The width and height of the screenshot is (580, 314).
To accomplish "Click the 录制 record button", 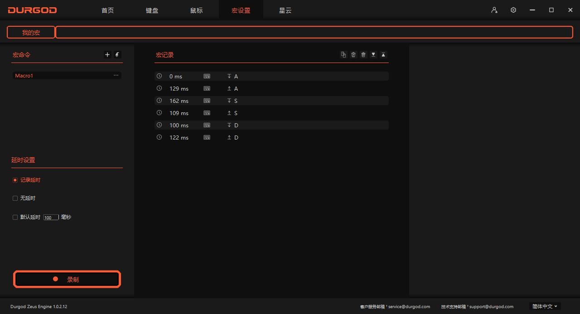I will pyautogui.click(x=67, y=280).
